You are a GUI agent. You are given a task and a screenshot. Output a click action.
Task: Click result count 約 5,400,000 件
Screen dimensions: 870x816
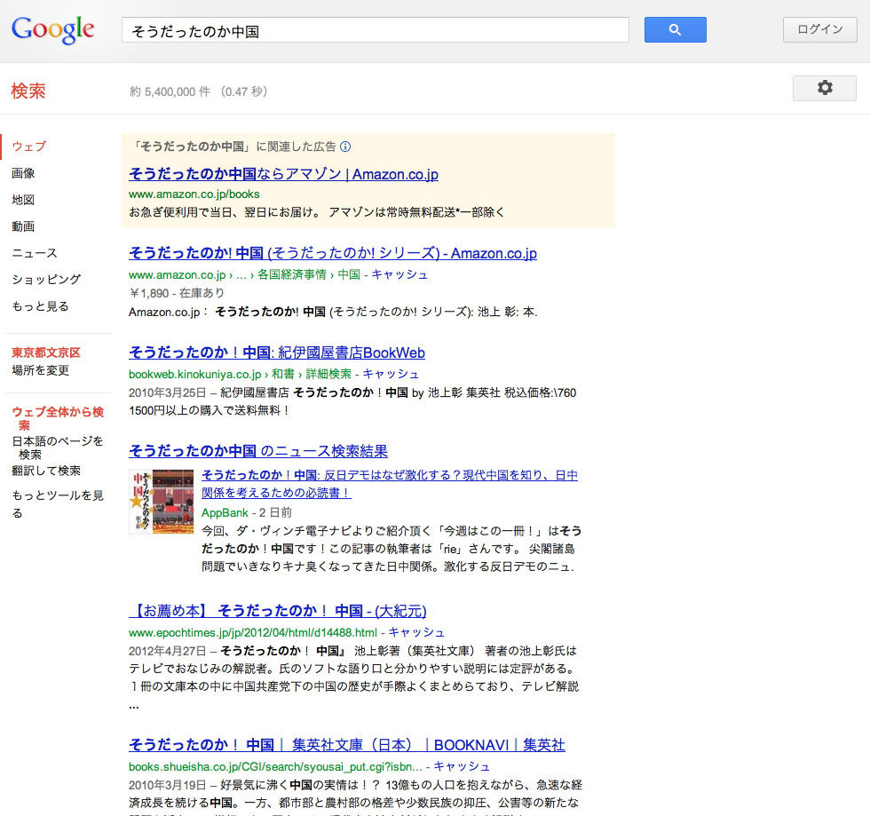170,91
